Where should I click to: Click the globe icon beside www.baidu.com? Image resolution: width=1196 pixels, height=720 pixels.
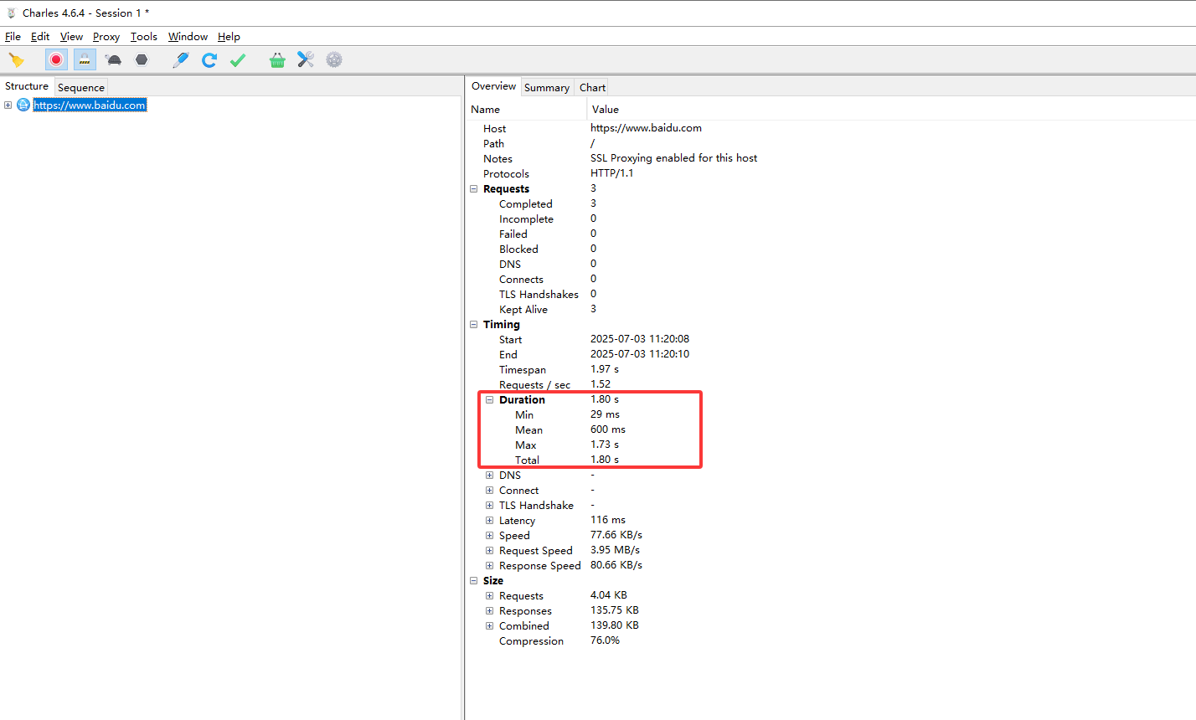coord(23,105)
